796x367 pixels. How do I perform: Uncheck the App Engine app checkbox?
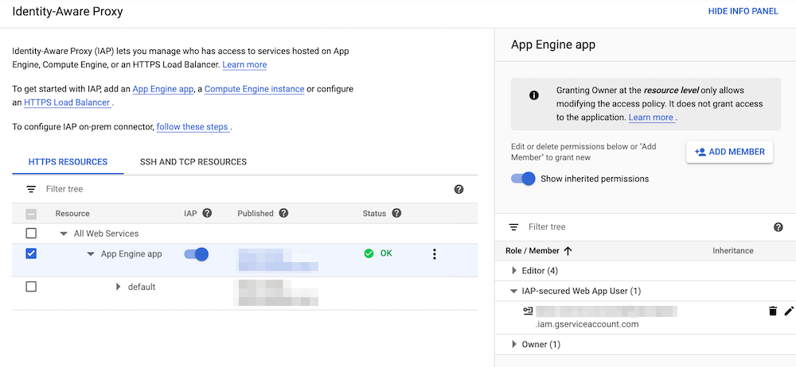pos(31,253)
